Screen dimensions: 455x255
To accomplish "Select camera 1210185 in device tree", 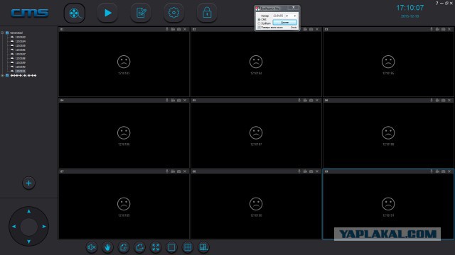I will (x=20, y=45).
